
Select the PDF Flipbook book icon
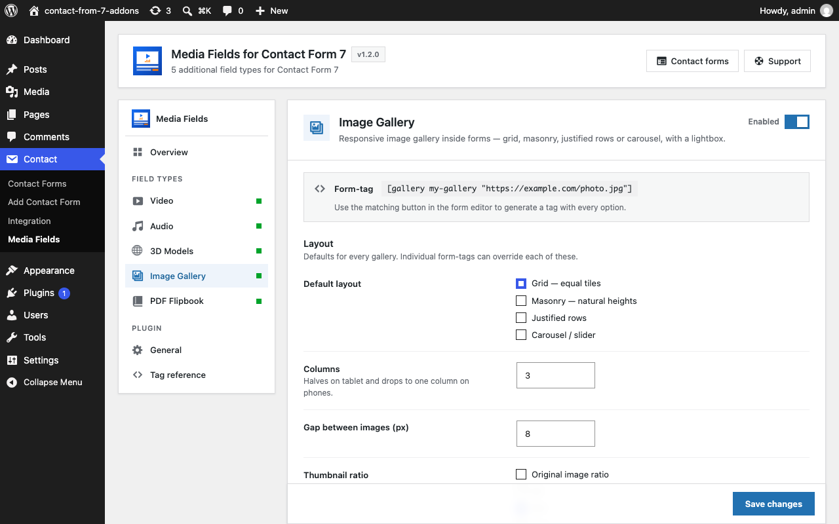[138, 301]
